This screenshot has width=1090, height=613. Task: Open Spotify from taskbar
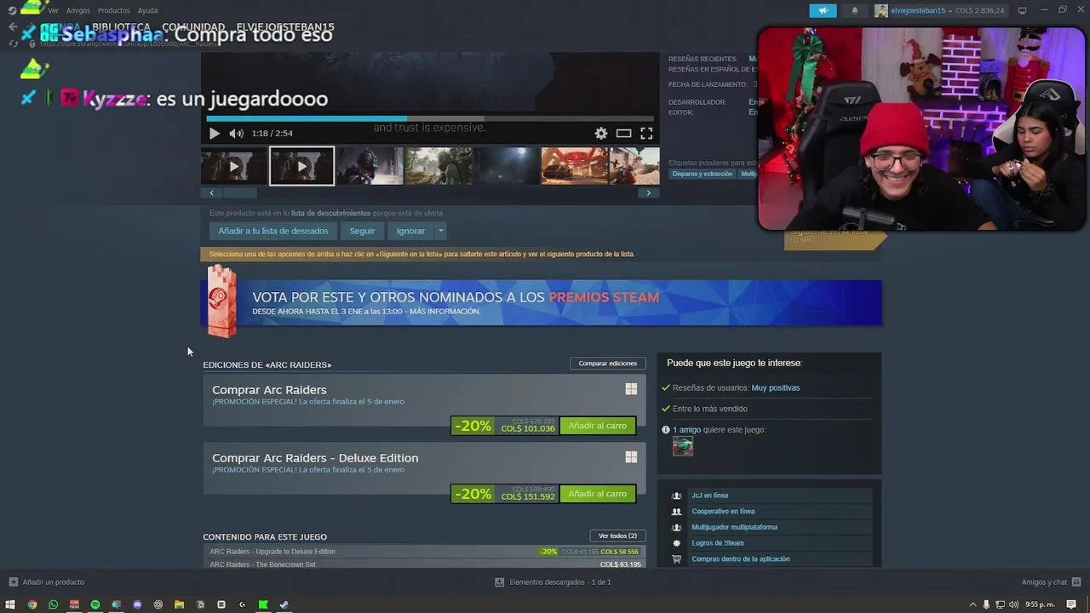95,604
